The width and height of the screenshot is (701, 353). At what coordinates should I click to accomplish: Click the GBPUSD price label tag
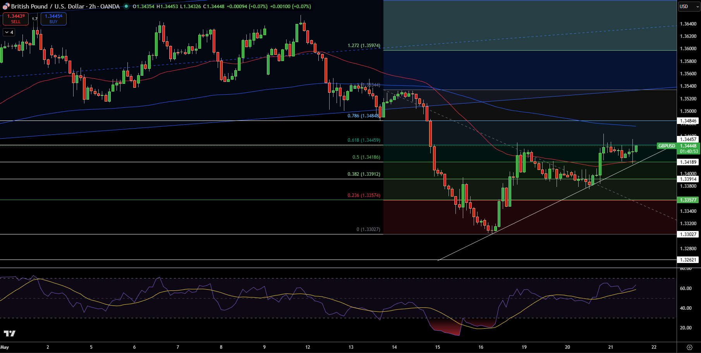(x=667, y=146)
